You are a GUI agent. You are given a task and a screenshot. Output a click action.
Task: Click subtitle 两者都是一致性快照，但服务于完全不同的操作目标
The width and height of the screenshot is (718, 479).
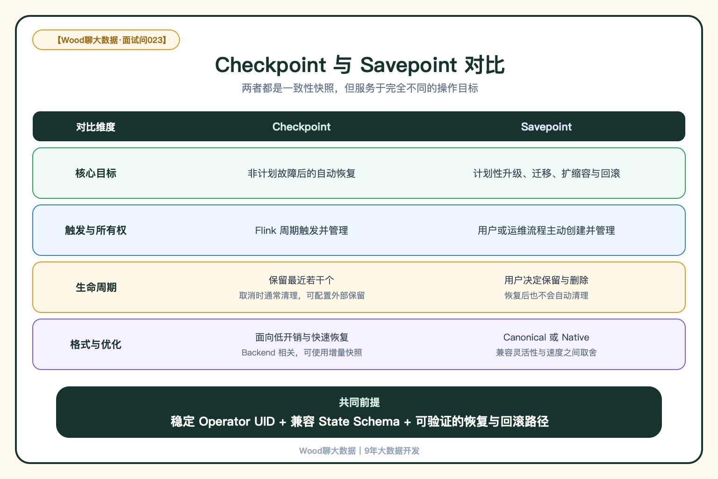359,88
